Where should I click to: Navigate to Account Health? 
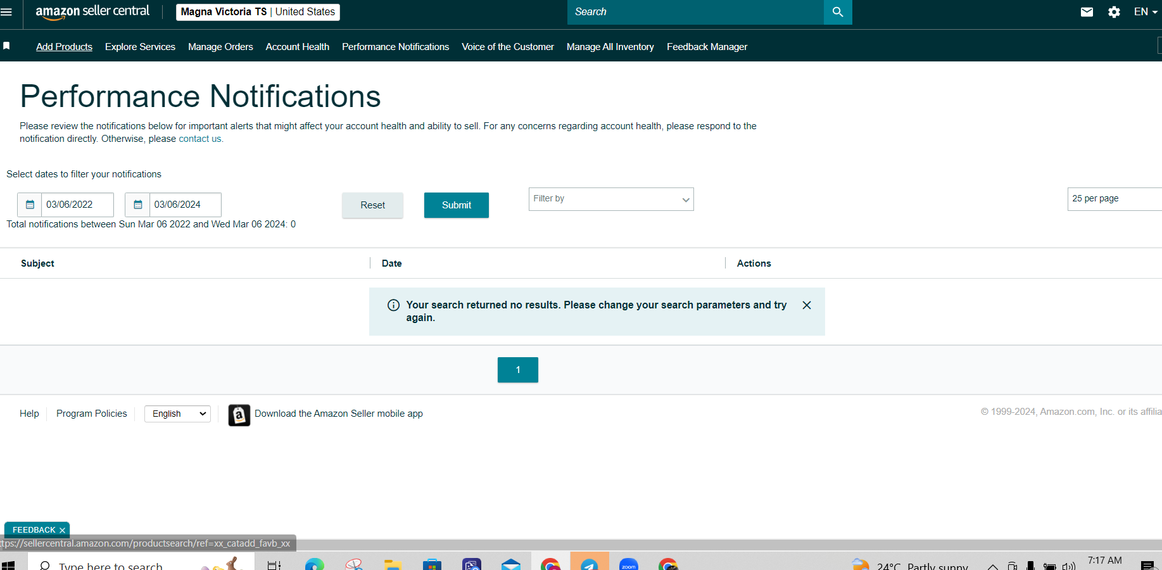(298, 47)
